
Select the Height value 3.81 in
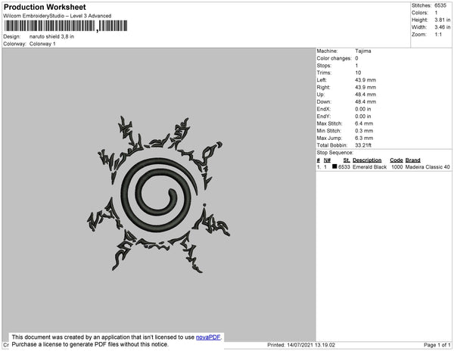click(x=442, y=20)
